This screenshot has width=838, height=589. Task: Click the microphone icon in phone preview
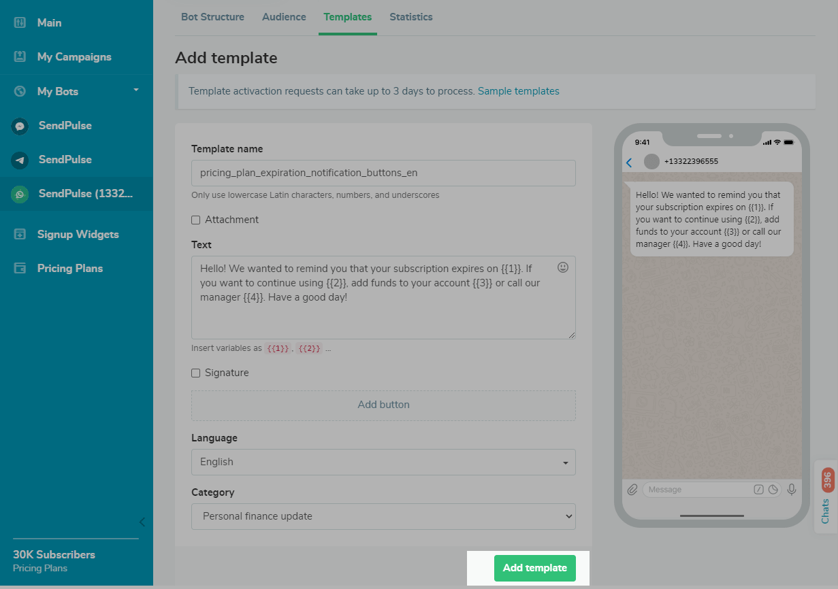coord(791,489)
